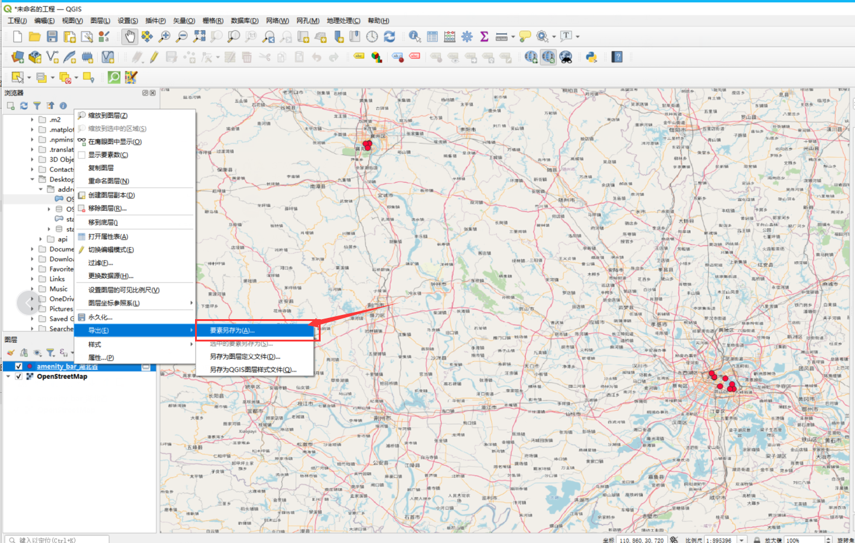This screenshot has height=543, width=855.
Task: Toggle 显示要素数(C) checkbox in context menu
Action: (82, 155)
